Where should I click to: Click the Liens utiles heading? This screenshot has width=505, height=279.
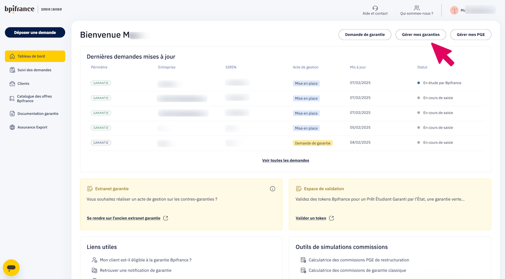102,247
